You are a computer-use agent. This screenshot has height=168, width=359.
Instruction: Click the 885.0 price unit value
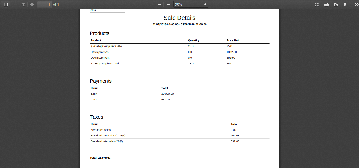230,64
